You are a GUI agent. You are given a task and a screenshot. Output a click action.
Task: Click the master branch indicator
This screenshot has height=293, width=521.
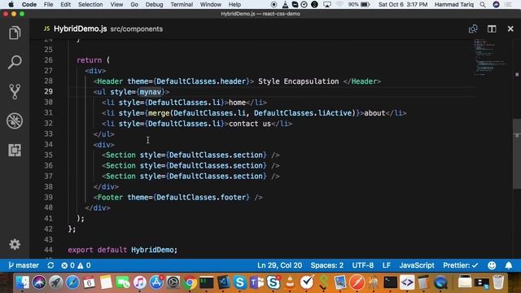pos(24,265)
